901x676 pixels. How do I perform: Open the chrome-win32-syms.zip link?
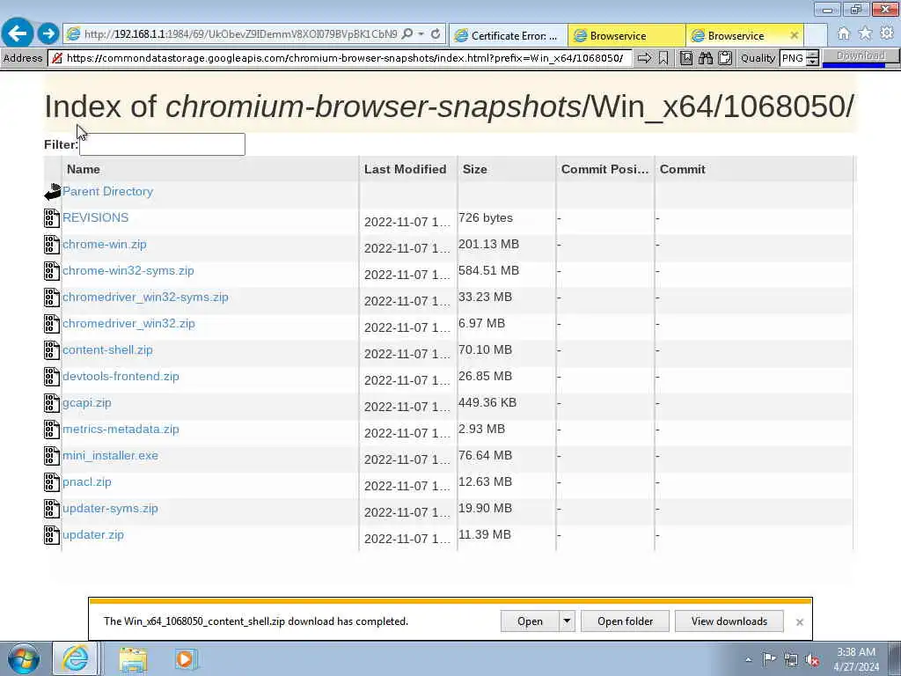[x=128, y=271]
